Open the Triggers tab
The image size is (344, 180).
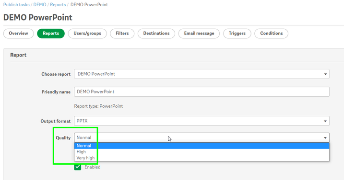[237, 34]
